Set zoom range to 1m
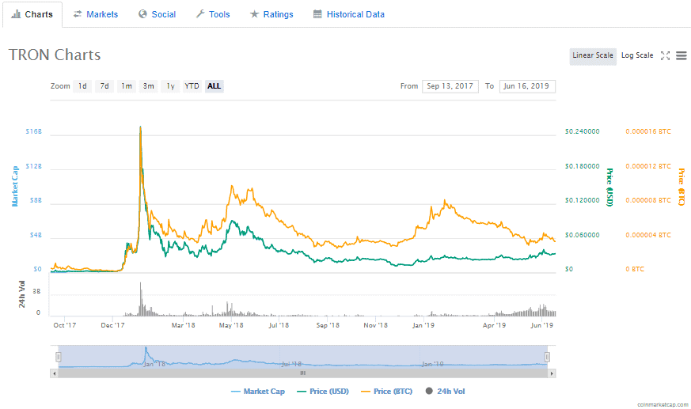This screenshot has height=409, width=691. point(127,86)
